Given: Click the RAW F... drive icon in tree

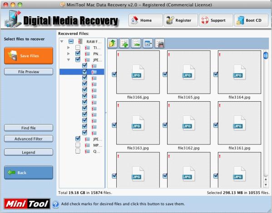Looking at the screenshot, I should point(80,41).
